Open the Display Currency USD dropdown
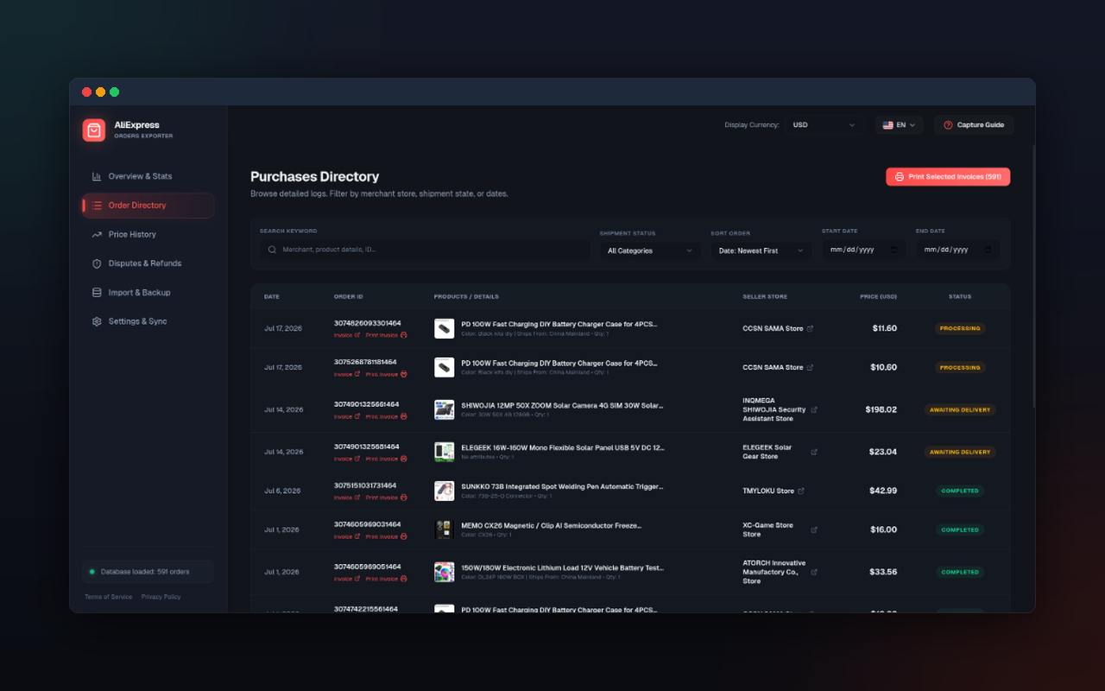The width and height of the screenshot is (1105, 691). (x=824, y=125)
